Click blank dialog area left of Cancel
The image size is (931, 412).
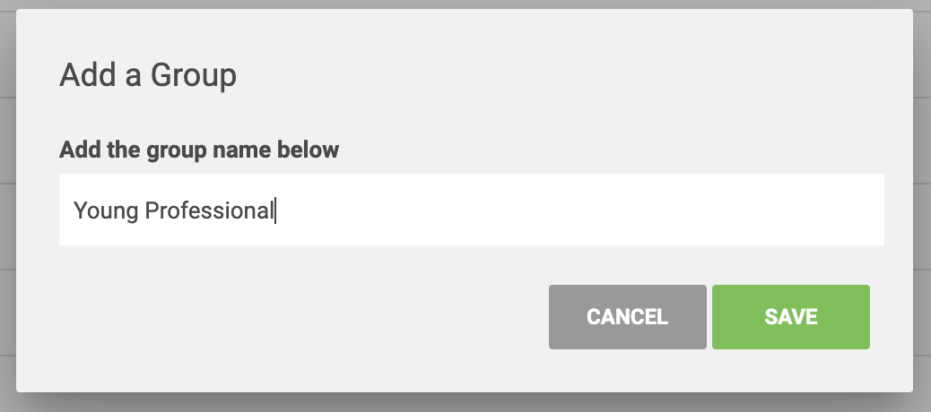[296, 317]
